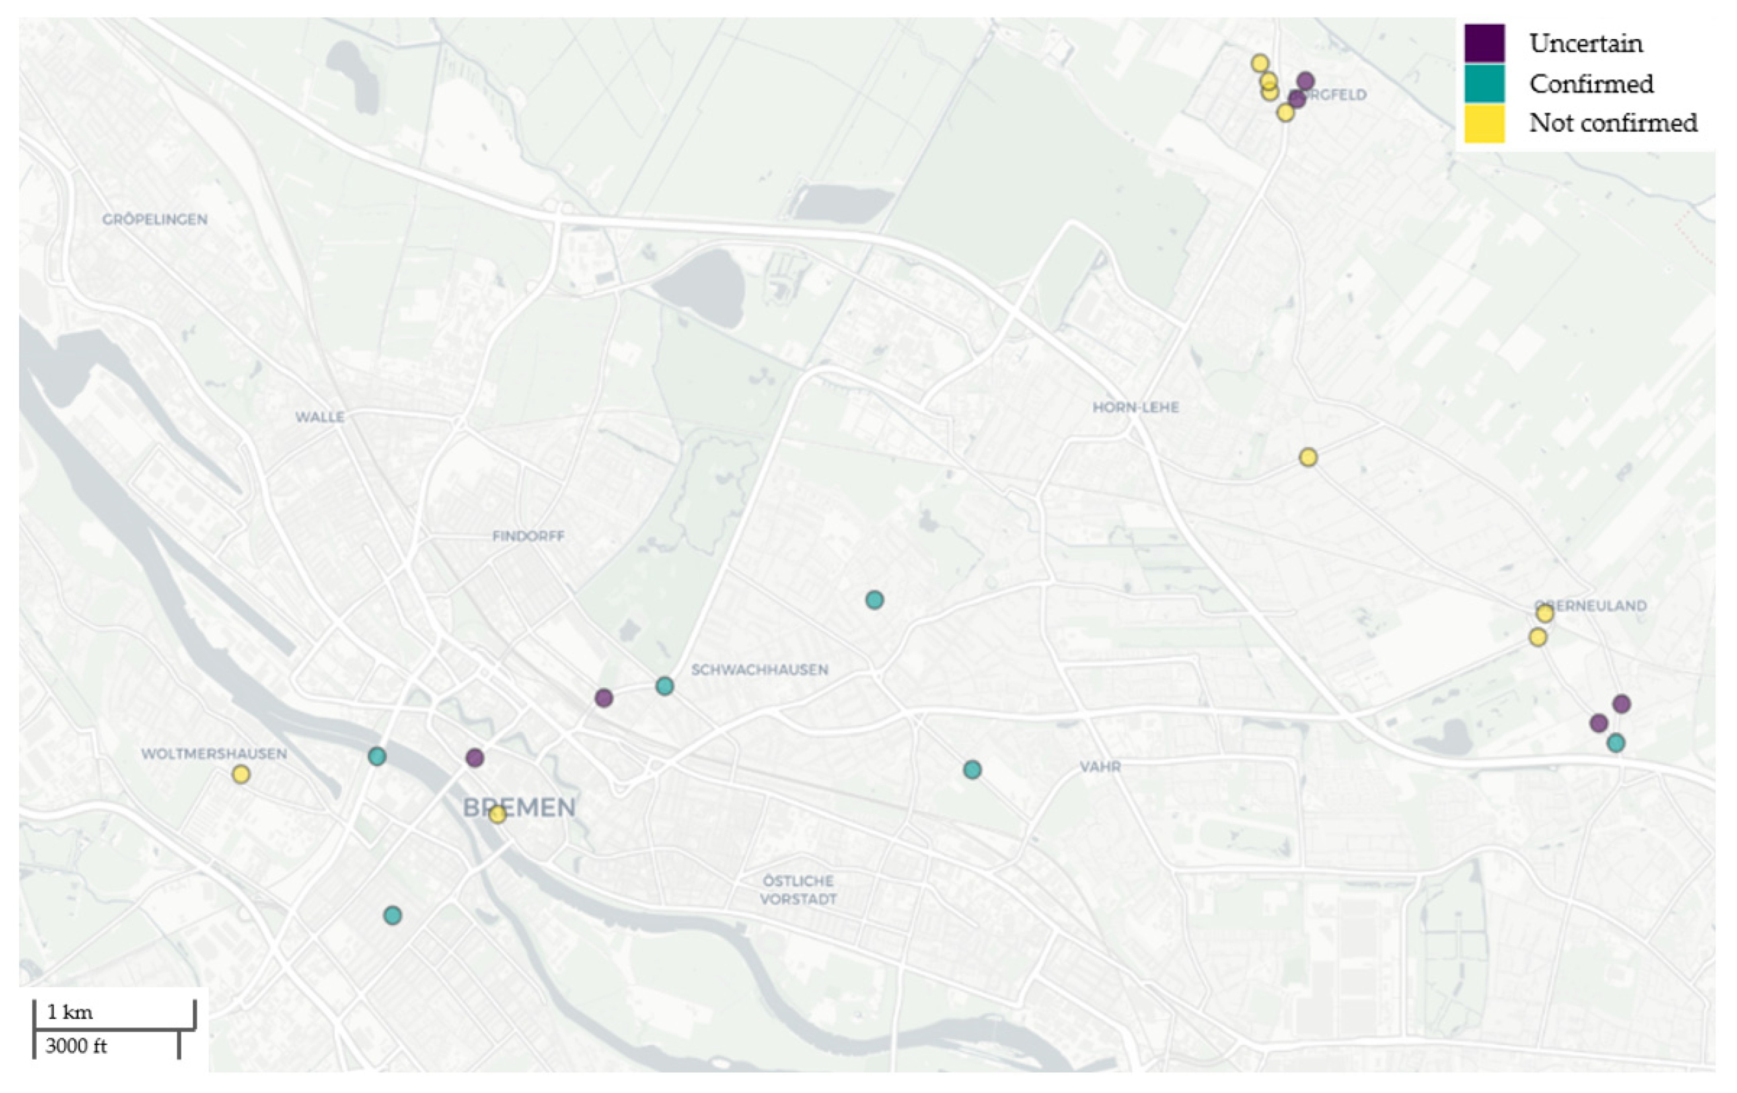Click the purple marker above the Bremen label
Image resolution: width=1737 pixels, height=1093 pixels.
coord(475,758)
